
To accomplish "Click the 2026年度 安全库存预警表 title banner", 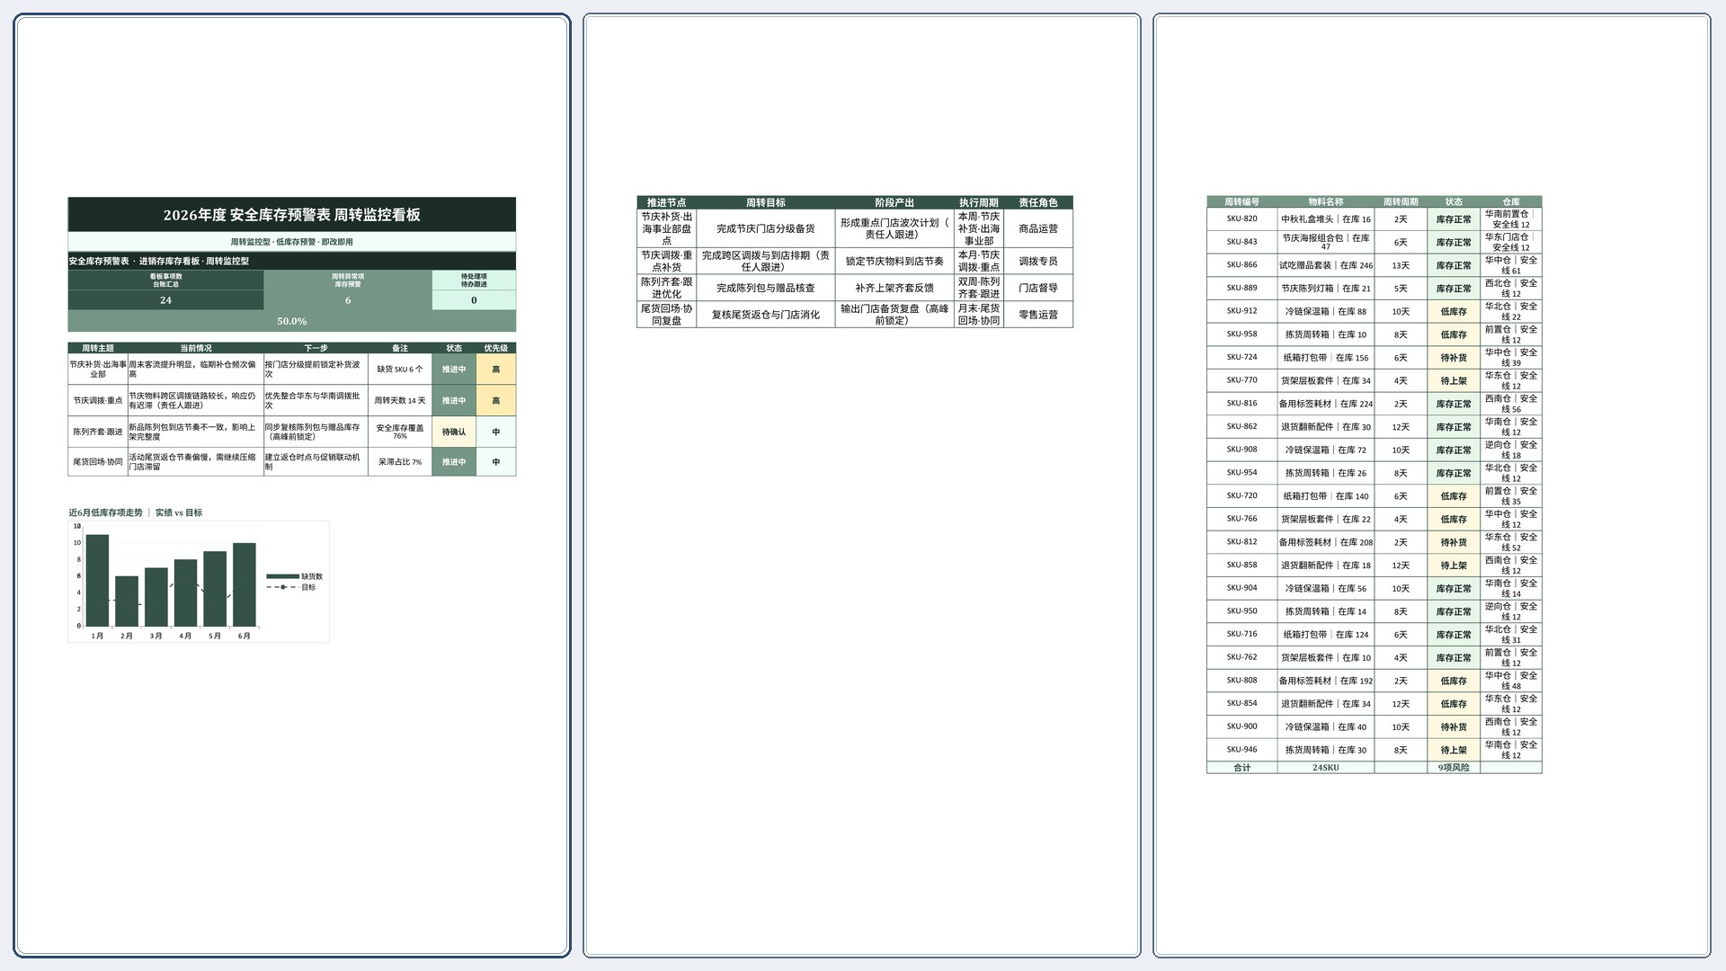I will (x=291, y=215).
